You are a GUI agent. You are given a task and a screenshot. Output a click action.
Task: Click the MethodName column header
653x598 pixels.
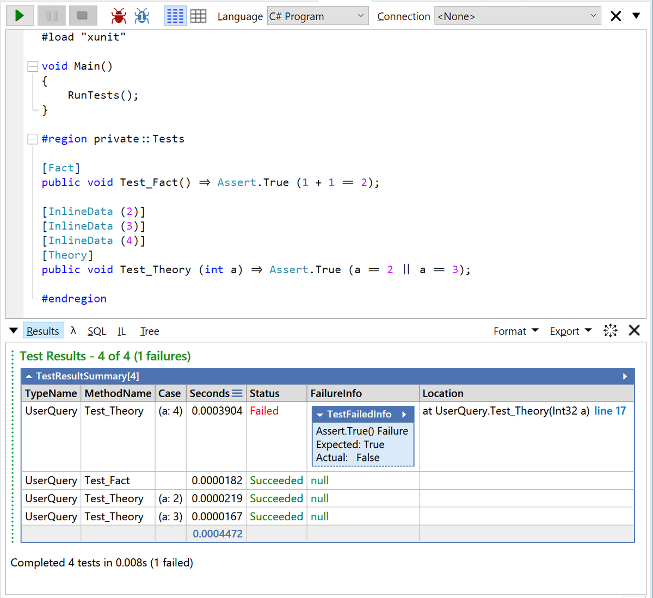[x=118, y=393]
